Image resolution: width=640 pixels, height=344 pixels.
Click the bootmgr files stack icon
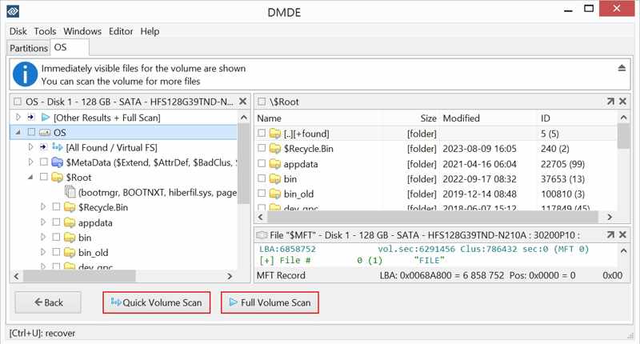(70, 191)
